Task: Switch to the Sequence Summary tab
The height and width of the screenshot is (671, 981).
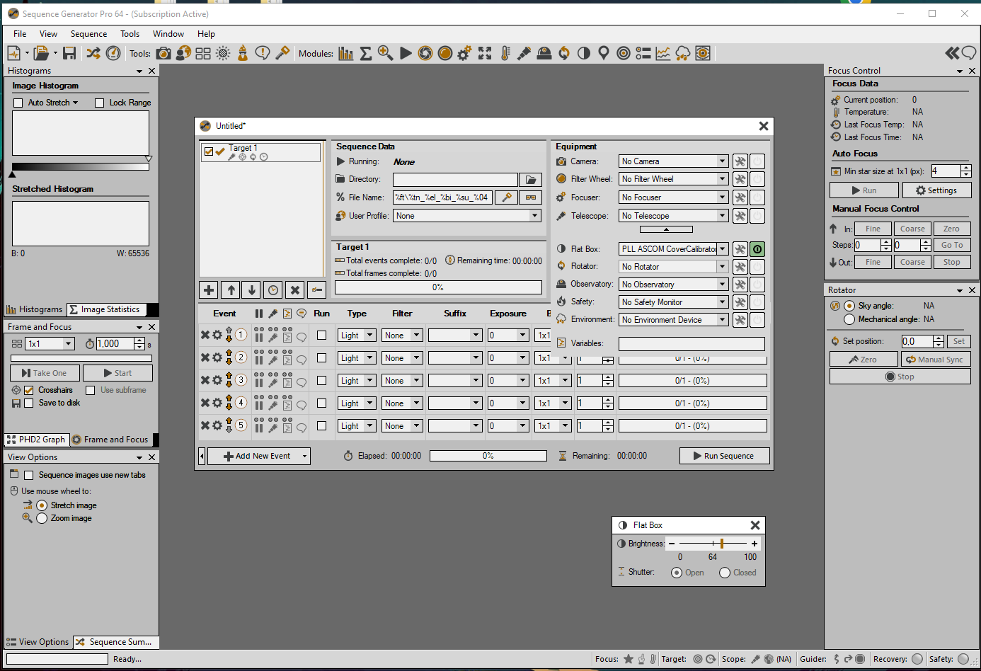Action: tap(115, 642)
